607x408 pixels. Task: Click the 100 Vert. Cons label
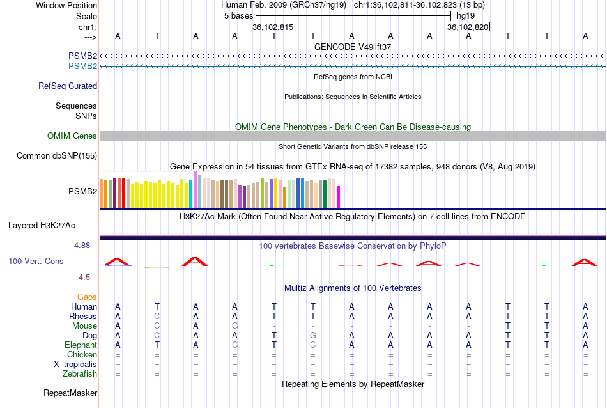click(36, 261)
